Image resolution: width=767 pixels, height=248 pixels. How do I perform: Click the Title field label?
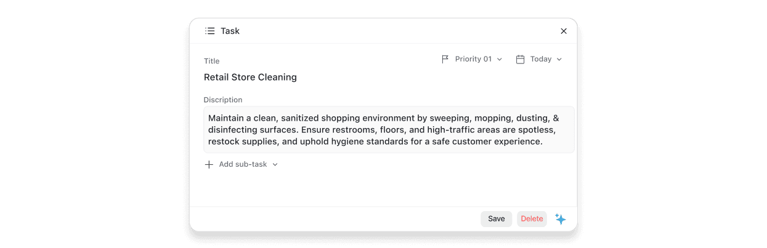(x=211, y=61)
